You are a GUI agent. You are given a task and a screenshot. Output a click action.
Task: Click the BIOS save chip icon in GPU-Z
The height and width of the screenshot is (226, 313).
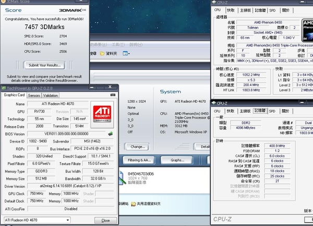[x=110, y=134]
